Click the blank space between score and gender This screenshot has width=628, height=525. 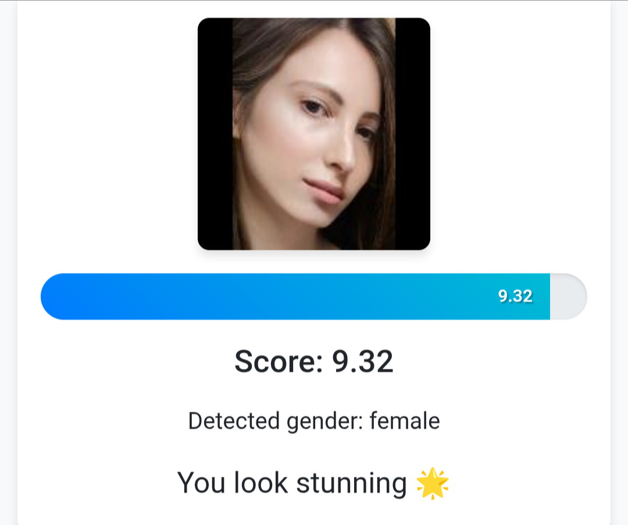(x=314, y=393)
